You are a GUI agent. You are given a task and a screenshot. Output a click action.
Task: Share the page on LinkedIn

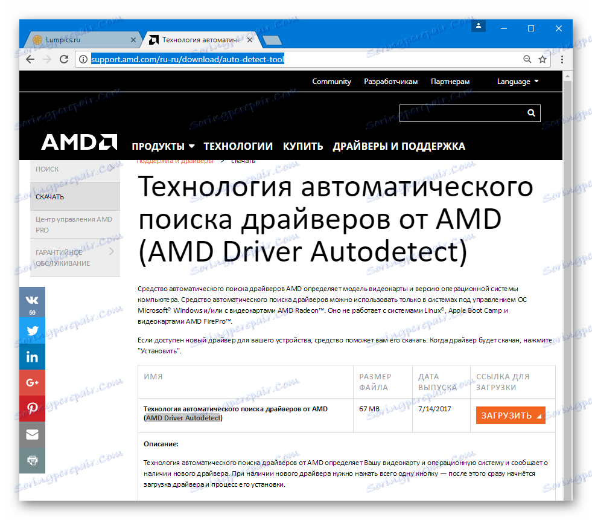[x=32, y=357]
